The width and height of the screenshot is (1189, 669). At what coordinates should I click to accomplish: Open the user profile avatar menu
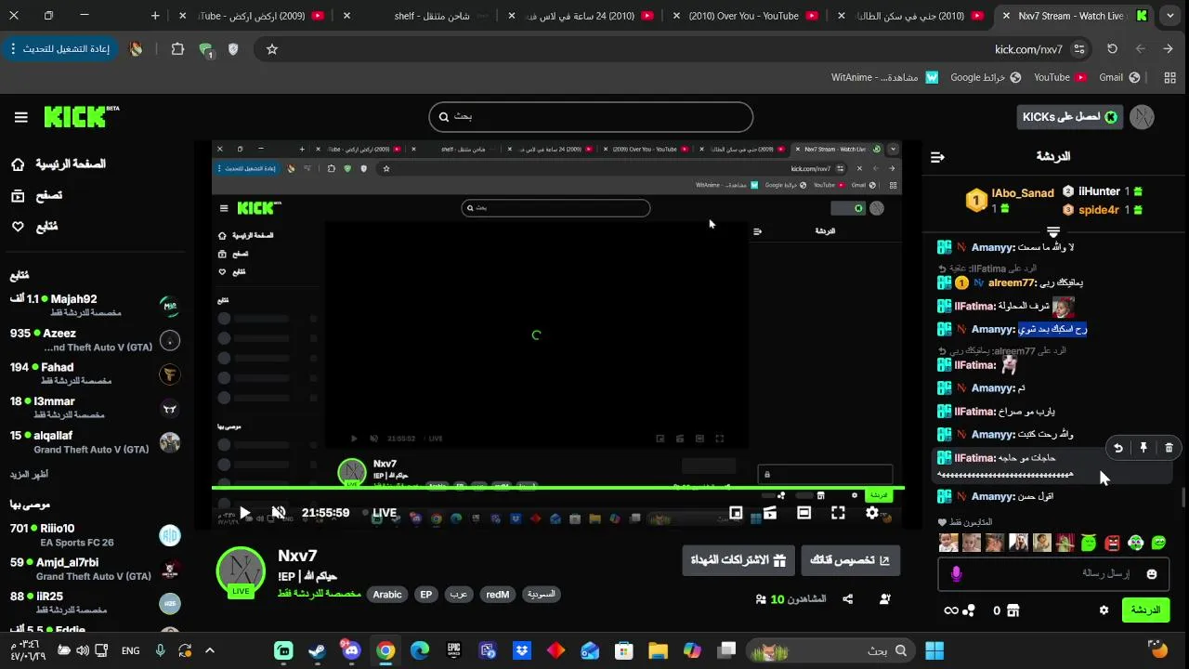pos(1143,117)
